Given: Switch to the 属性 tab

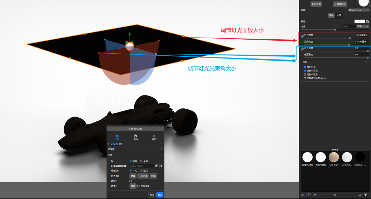Looking at the screenshot, I should [331, 15].
